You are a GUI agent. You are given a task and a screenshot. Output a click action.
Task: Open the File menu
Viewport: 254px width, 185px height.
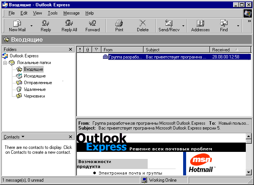[x=12, y=13]
